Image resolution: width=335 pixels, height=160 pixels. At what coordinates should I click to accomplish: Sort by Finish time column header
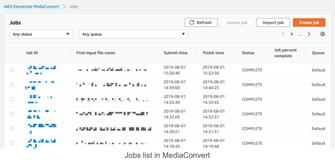coord(213,53)
